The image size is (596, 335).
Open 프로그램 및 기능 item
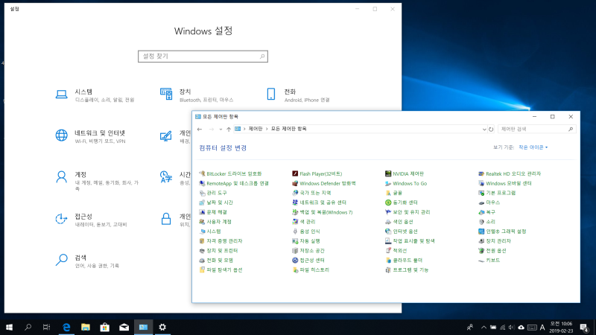click(x=407, y=270)
